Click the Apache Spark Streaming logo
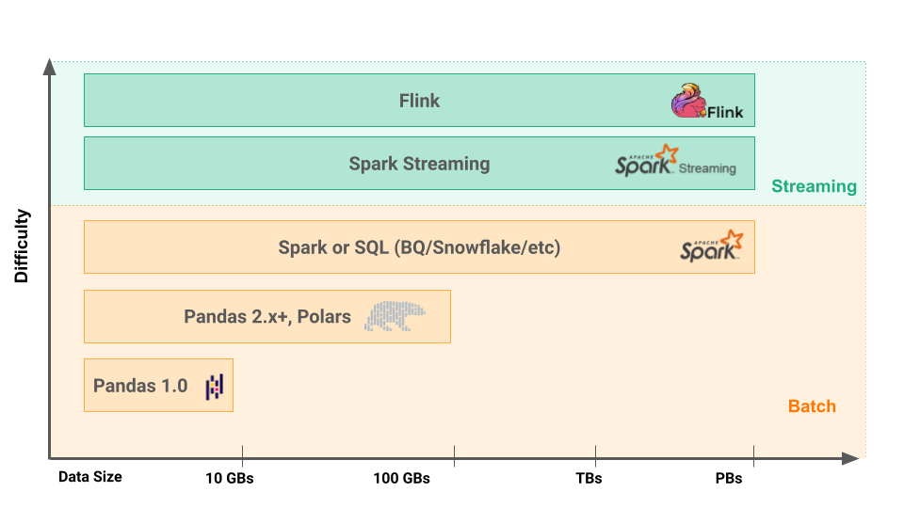The height and width of the screenshot is (508, 904). pyautogui.click(x=674, y=162)
